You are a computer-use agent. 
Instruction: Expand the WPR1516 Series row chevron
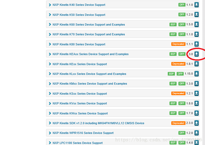click(x=50, y=133)
